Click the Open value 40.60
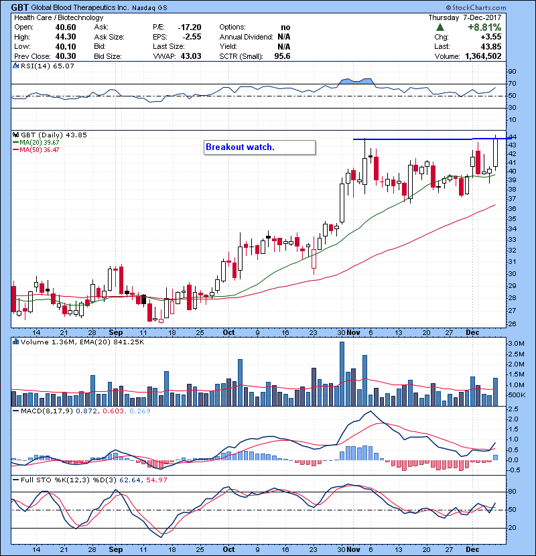The width and height of the screenshot is (536, 556). 66,27
